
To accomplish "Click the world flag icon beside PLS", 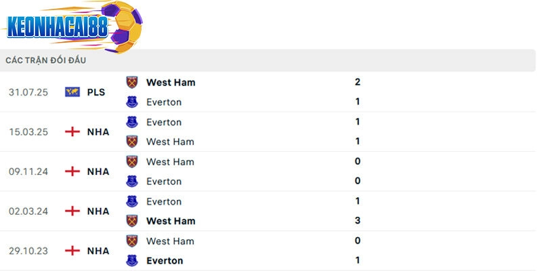I will click(72, 92).
